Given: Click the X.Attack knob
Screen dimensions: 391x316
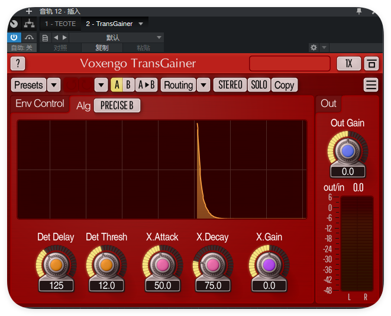Looking at the screenshot, I should coord(163,265).
